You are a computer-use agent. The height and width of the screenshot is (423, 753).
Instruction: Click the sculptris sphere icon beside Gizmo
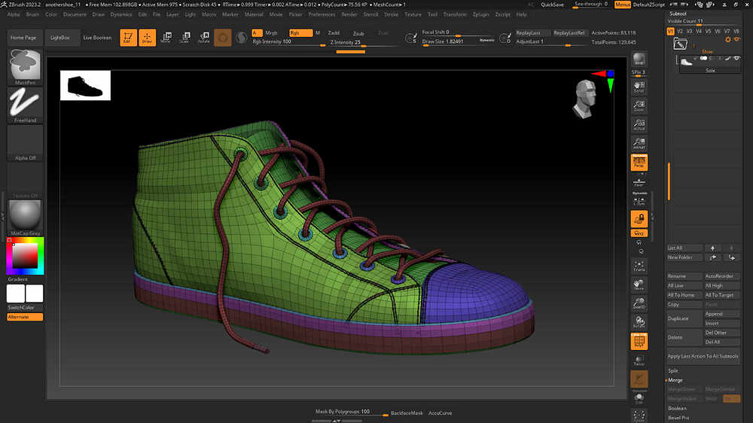point(242,38)
